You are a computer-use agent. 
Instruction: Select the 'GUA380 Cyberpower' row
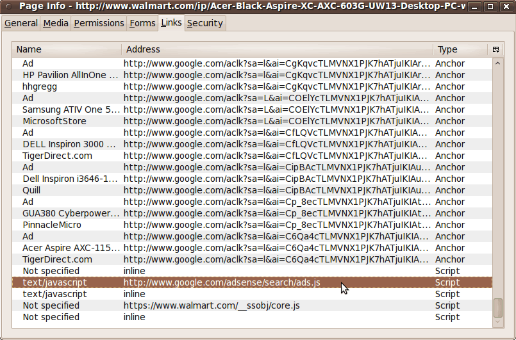[x=252, y=213]
